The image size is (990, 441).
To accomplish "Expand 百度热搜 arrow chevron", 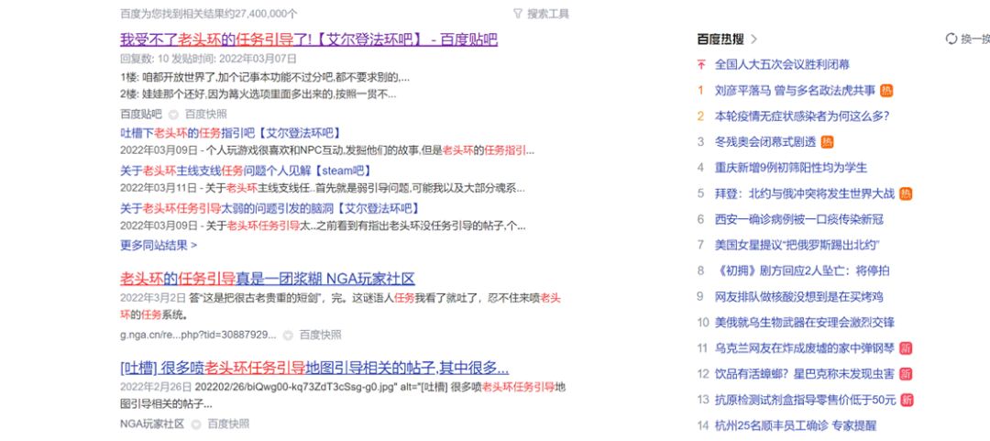I will click(753, 39).
